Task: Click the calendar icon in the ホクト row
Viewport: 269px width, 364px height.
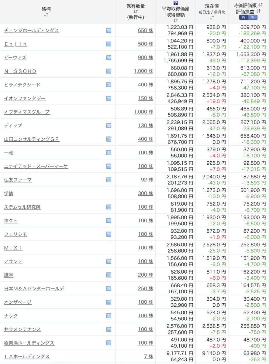Action: click(109, 221)
